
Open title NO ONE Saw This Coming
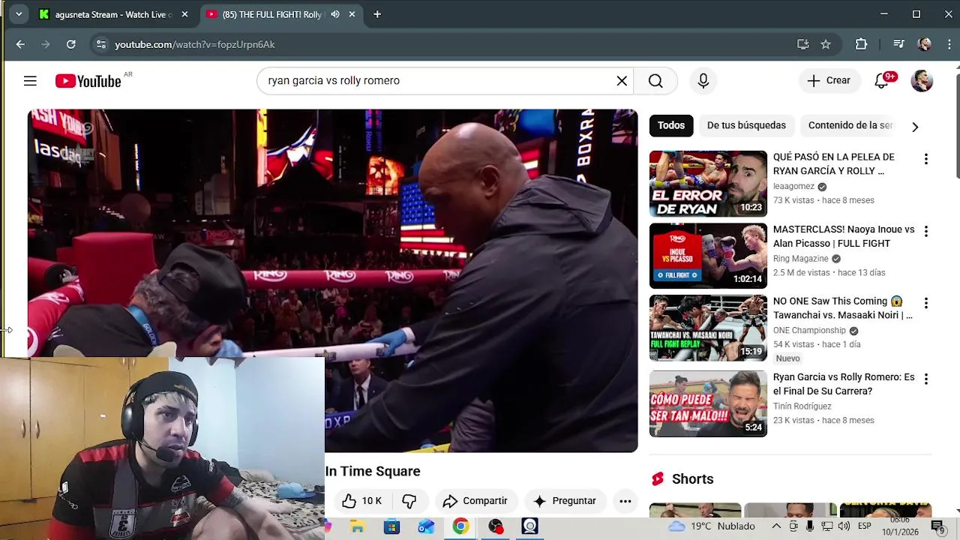coord(843,308)
